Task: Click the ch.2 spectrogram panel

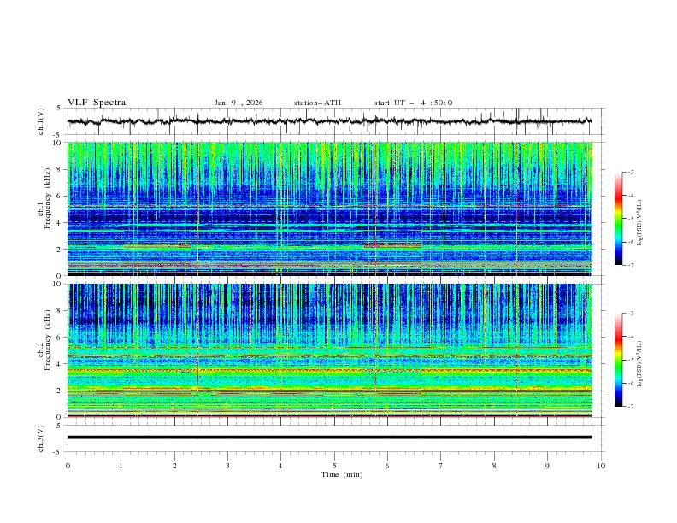Action: pos(330,350)
